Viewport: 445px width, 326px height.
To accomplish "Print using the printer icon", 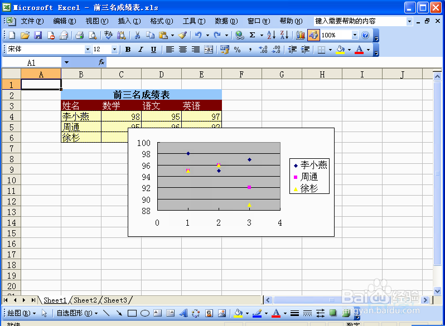I will click(x=80, y=35).
